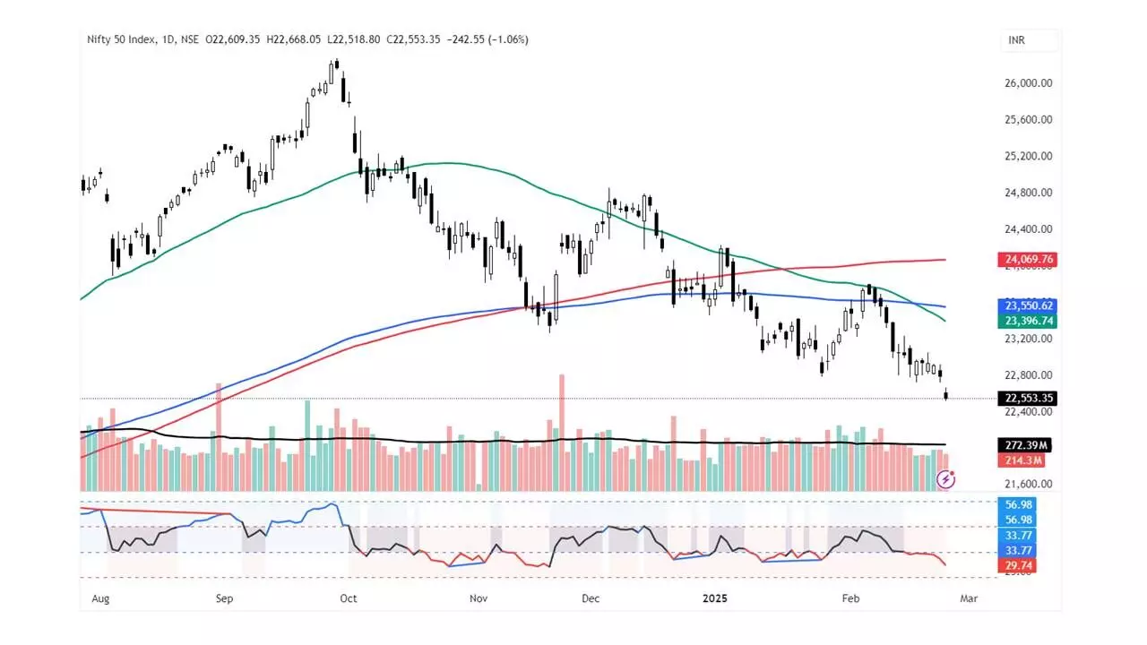Click the red 24,069.76 price tag
This screenshot has width=1147, height=645.
point(1030,260)
